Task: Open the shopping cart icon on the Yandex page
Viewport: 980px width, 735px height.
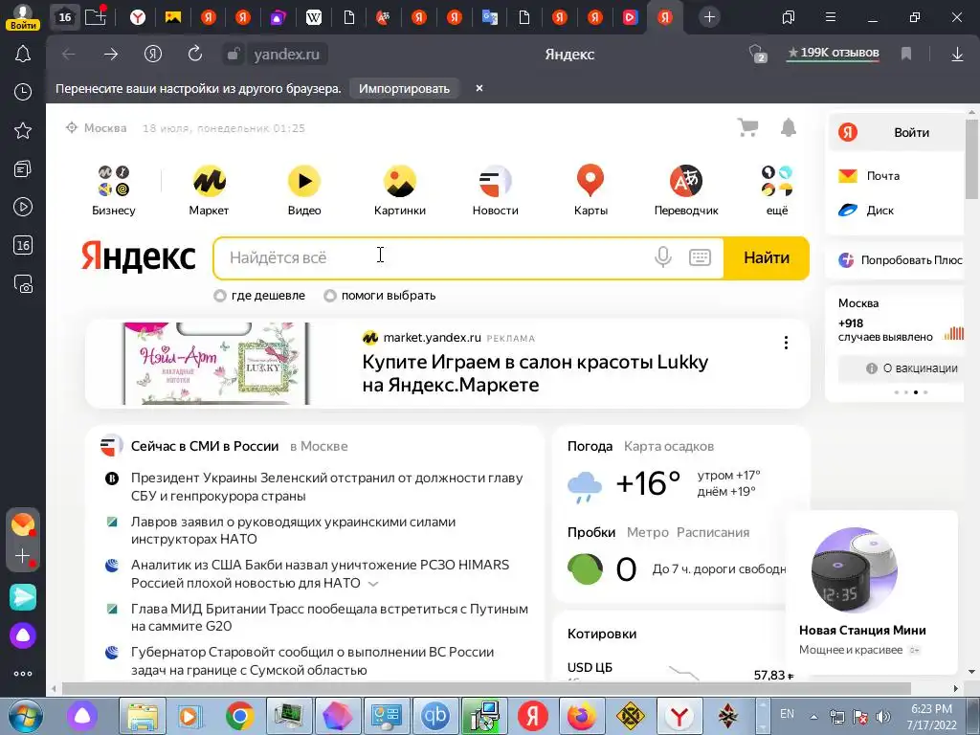Action: 747,127
